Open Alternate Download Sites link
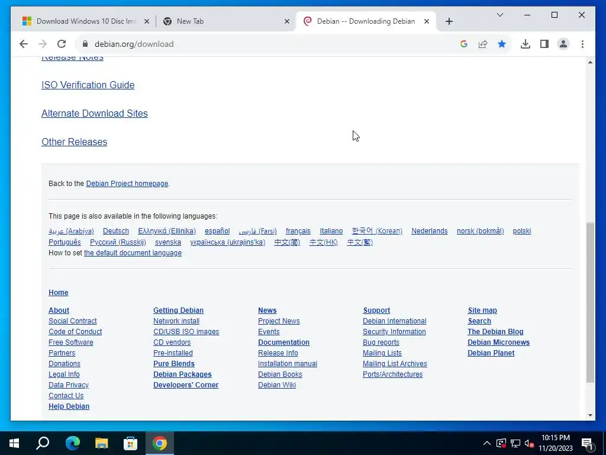The height and width of the screenshot is (455, 606). click(x=94, y=113)
